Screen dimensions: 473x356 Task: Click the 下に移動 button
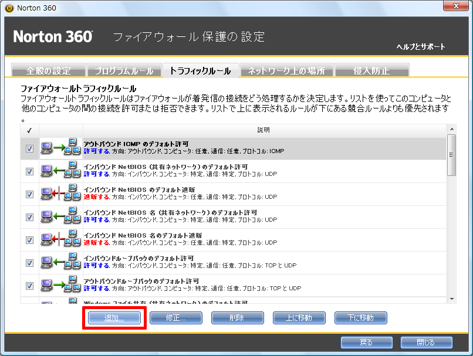(361, 318)
